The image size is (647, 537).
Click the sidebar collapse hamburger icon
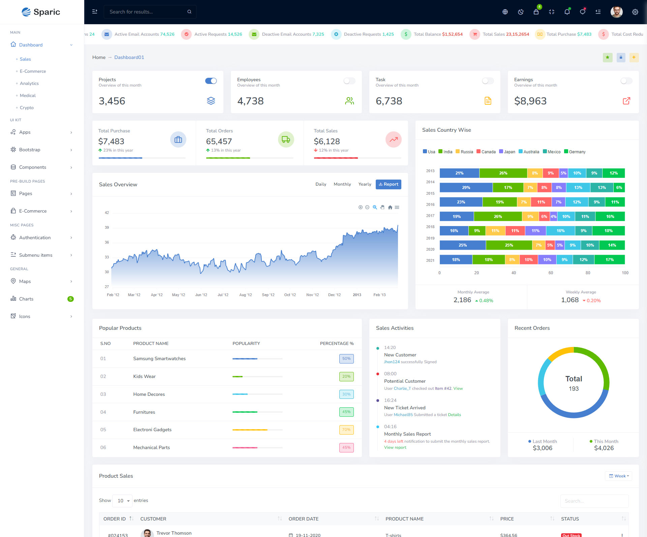click(x=95, y=12)
